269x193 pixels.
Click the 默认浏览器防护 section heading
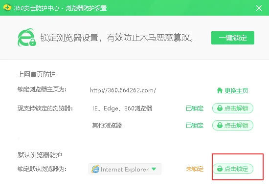(x=40, y=155)
